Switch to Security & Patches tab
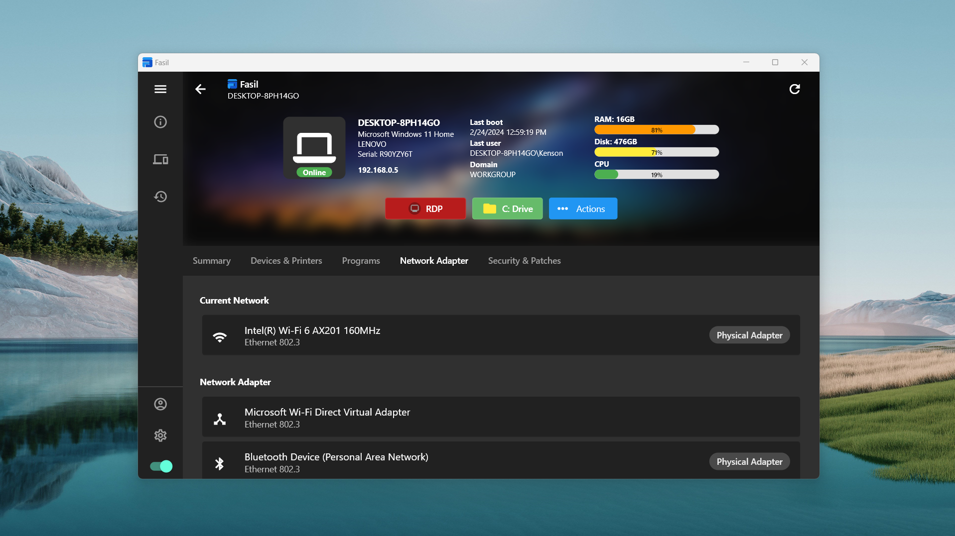This screenshot has width=955, height=536. coord(525,261)
